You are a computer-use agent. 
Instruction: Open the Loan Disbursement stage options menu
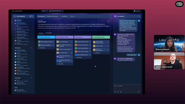click(109, 37)
